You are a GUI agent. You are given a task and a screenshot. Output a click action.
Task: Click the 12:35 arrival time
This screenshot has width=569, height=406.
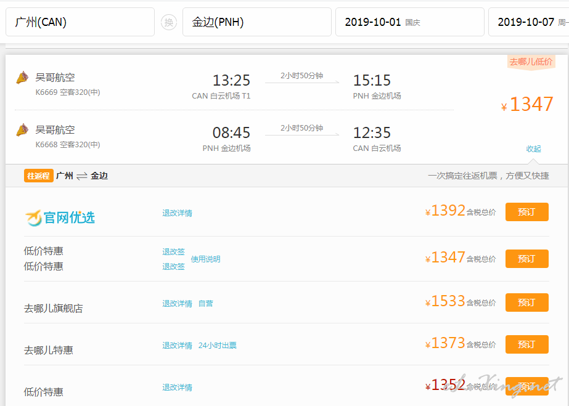tap(372, 132)
